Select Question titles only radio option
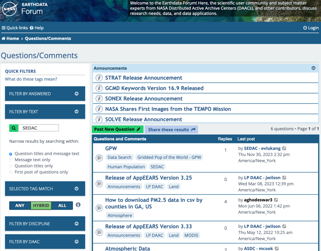Viewport: 321px width, 251px height. tap(11, 166)
